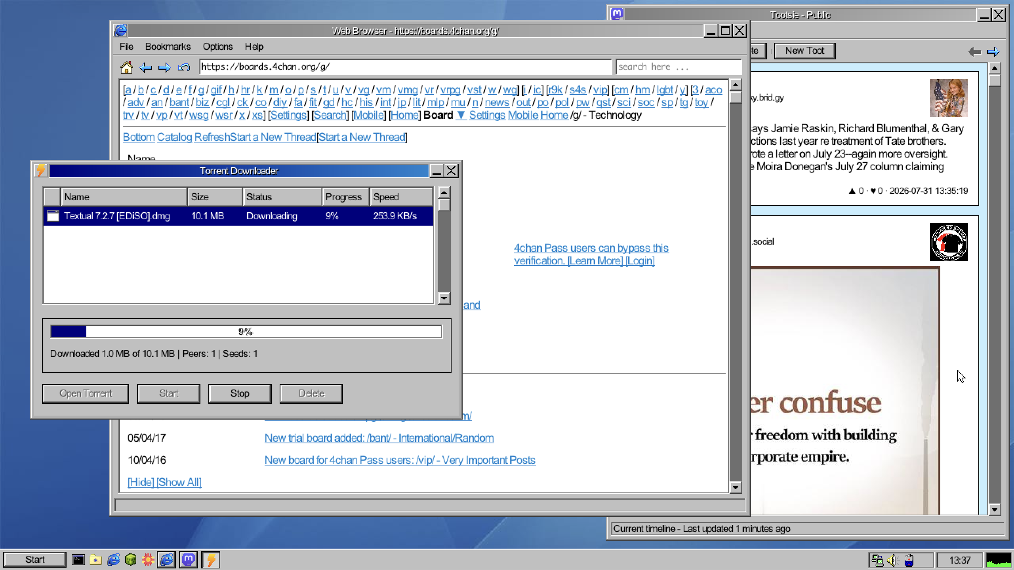Open the gif board link

[216, 90]
